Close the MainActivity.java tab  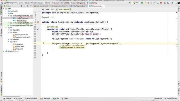104,6
